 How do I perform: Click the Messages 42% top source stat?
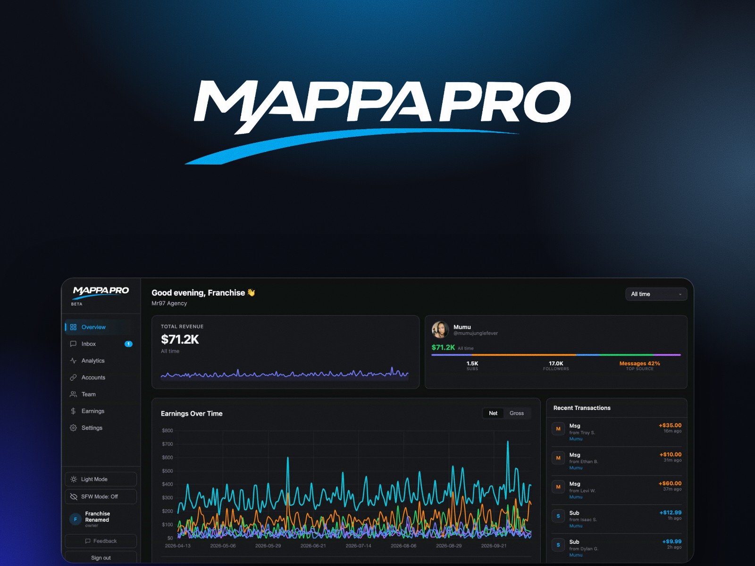click(x=639, y=366)
